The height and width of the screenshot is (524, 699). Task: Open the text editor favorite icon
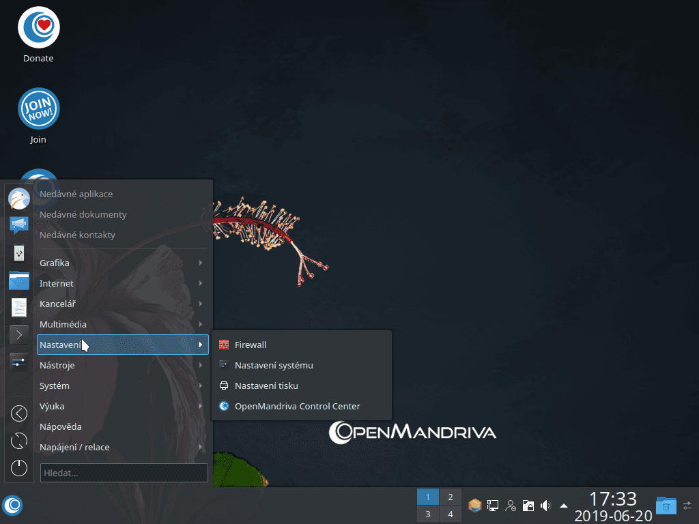(x=18, y=308)
